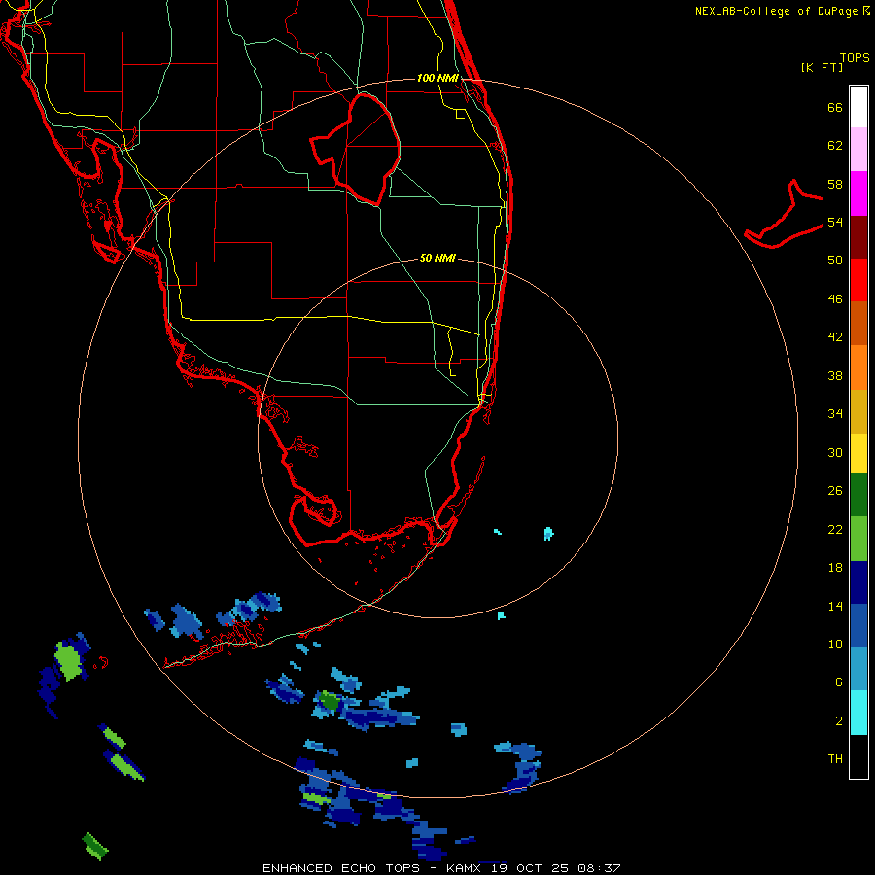
Task: Select the TOPS legend title
Action: point(855,57)
